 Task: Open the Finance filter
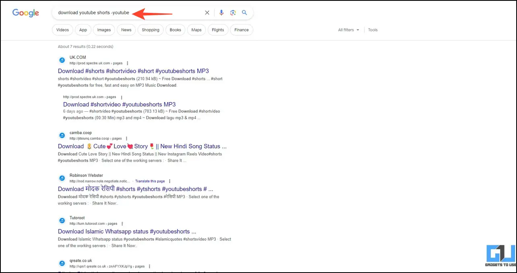[x=242, y=30]
